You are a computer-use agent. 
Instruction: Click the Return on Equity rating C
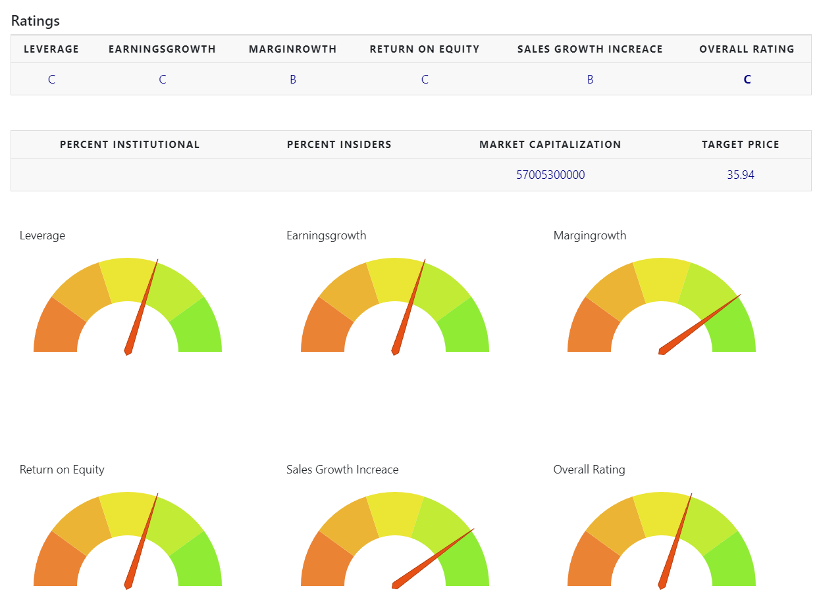pyautogui.click(x=425, y=80)
